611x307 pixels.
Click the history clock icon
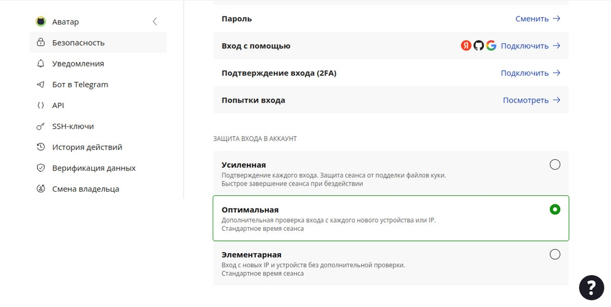point(41,147)
